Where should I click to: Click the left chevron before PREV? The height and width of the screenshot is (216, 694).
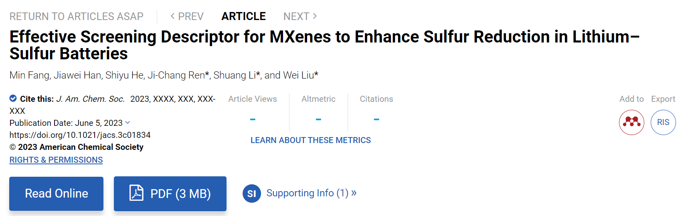coord(172,16)
